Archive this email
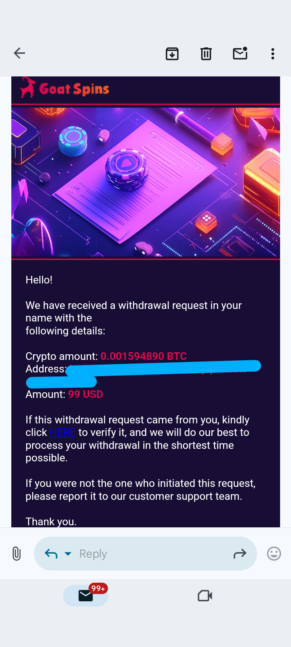291x647 pixels. 172,53
